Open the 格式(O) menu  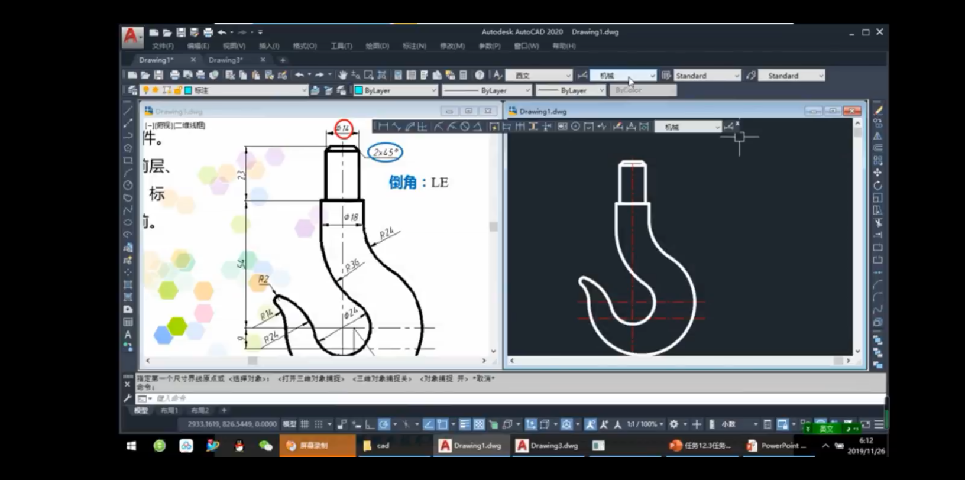(305, 46)
